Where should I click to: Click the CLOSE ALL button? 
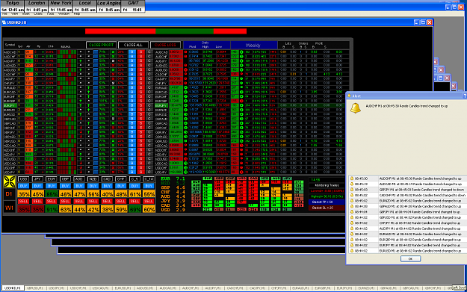[133, 45]
